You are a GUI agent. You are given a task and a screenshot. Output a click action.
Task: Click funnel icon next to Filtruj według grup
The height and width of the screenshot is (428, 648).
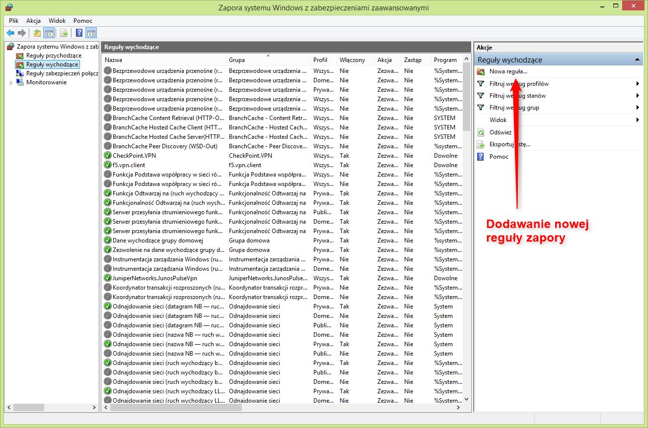tap(481, 108)
